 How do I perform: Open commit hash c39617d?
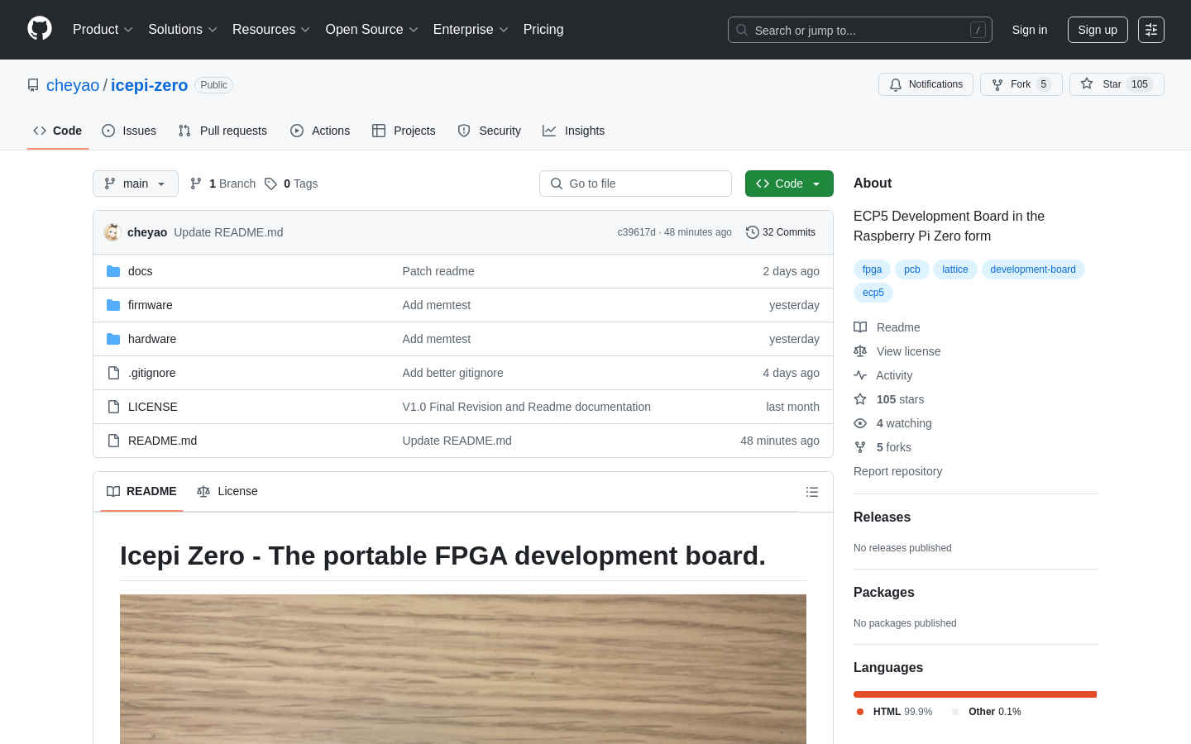(x=636, y=232)
